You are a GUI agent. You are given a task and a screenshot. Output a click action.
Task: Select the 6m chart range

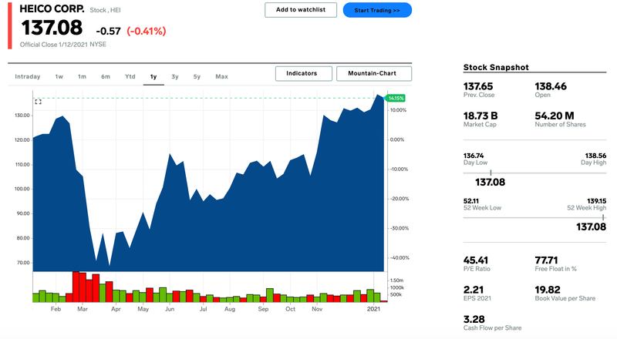(106, 77)
